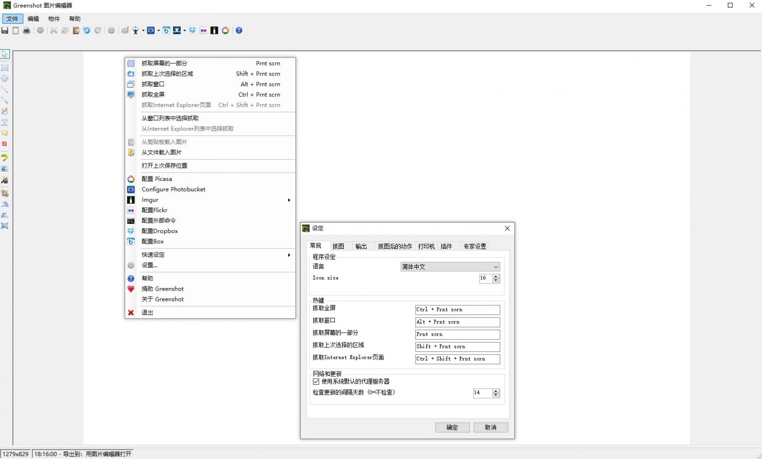Select the Freehand drawing tool

5,112
